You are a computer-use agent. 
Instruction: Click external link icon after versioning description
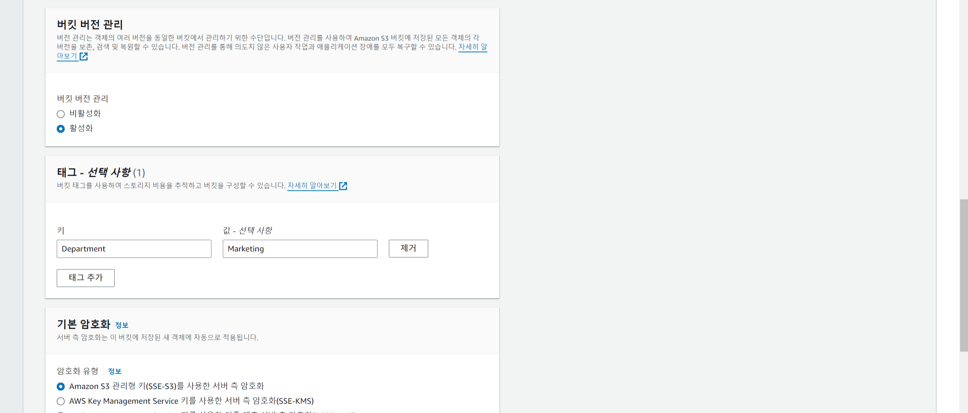click(x=84, y=56)
